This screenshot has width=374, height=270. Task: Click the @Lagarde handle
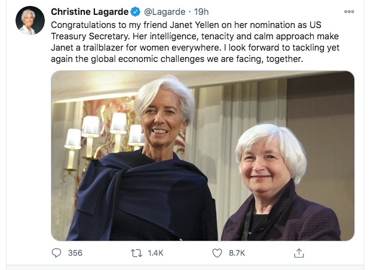(x=165, y=12)
